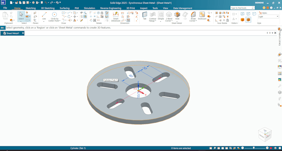Select the Sheet Metal1 document tab
282x151 pixels.
coord(12,33)
